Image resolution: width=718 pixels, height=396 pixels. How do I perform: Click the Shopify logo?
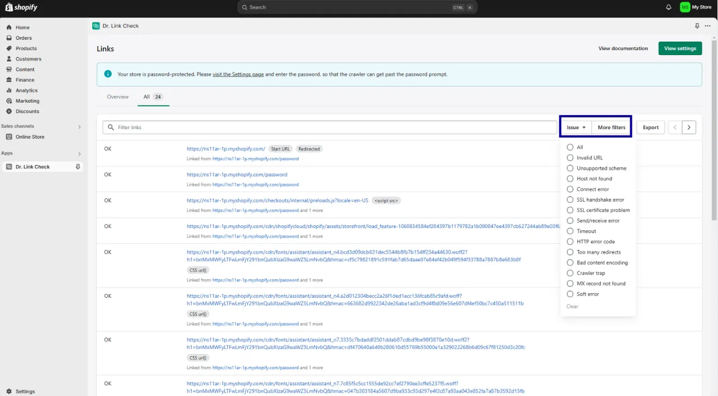point(21,7)
